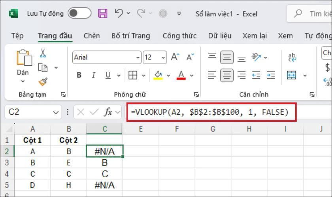
Task: Click the Undo arrow icon
Action: pyautogui.click(x=119, y=13)
